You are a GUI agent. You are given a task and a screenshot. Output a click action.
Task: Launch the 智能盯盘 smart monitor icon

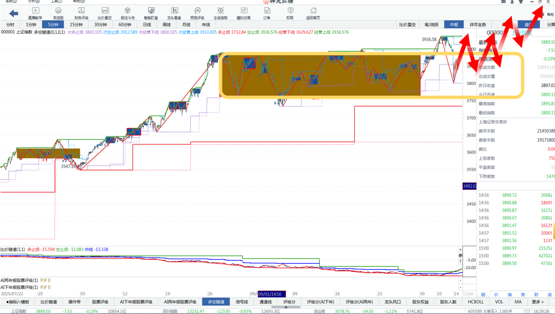tap(151, 13)
